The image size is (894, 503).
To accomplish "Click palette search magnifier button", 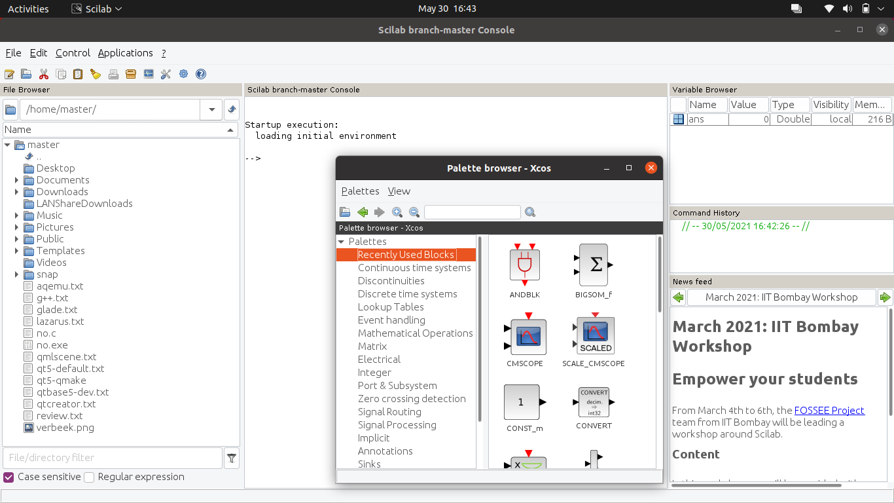I will (x=530, y=212).
